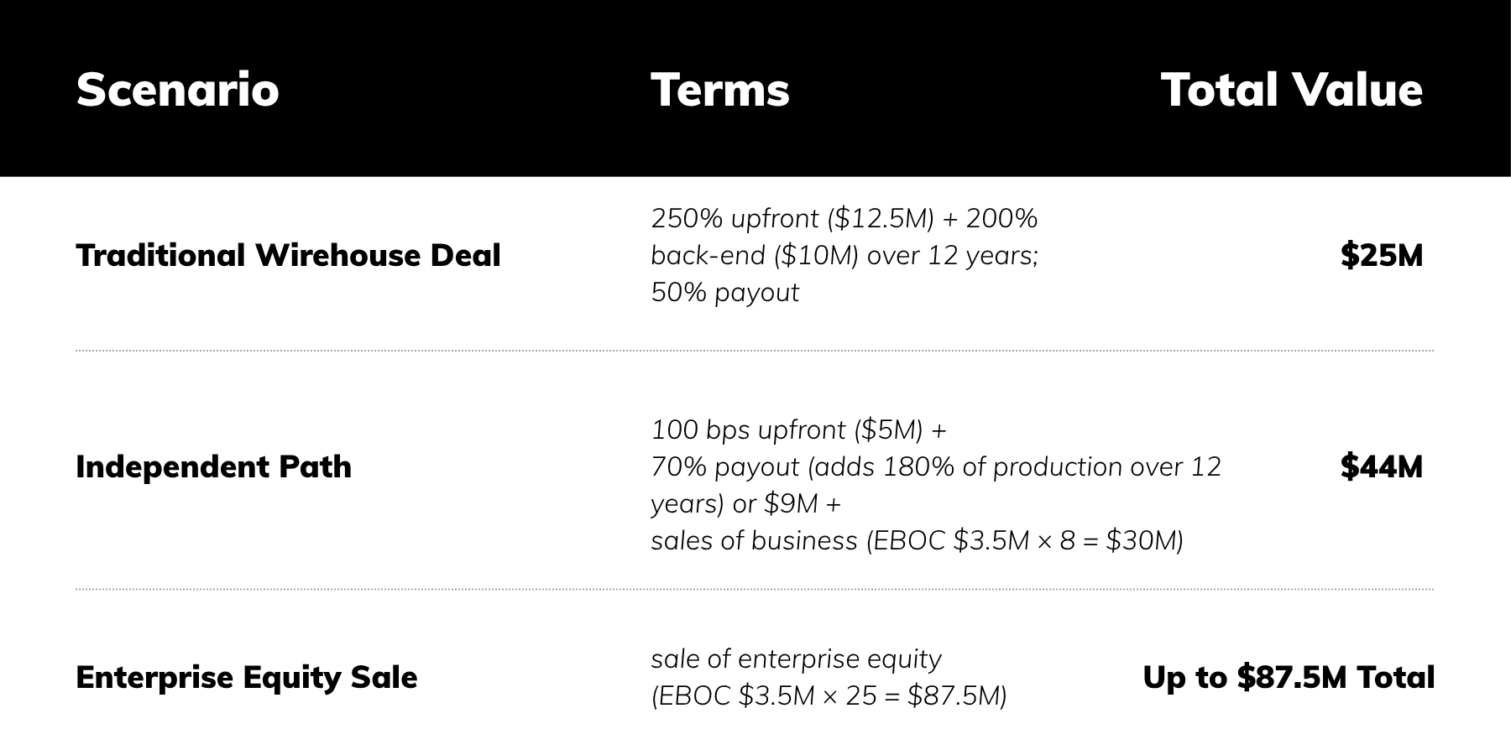Click the dotted divider above Enterprise Equity row
The image size is (1511, 755).
click(x=755, y=590)
